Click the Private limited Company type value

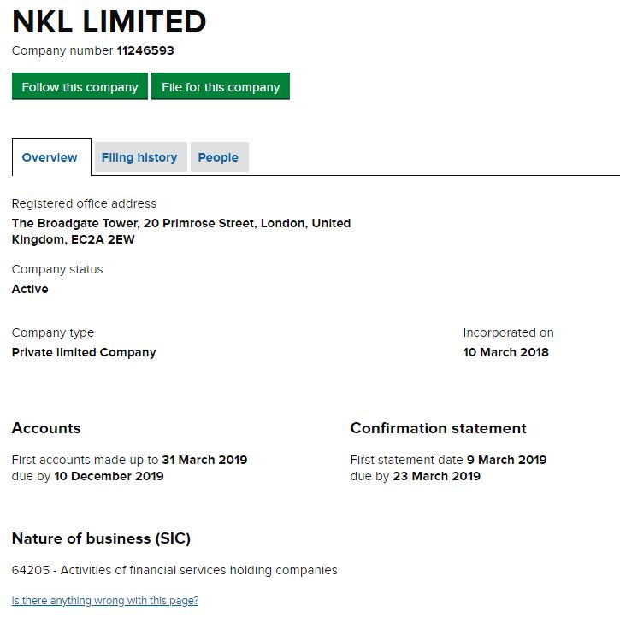point(84,352)
